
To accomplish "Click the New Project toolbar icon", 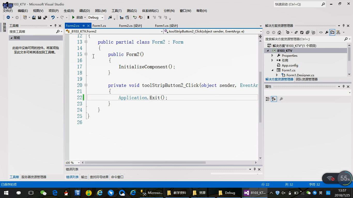I will (25, 17).
